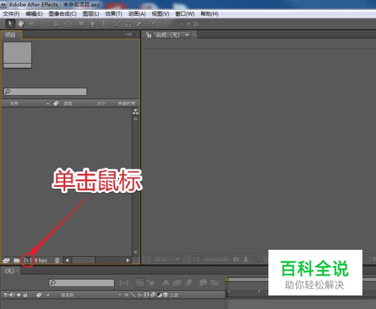Click the show last snapshot person icon
Screen dimensions: 376x309
246,259
